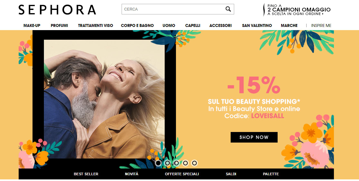Open the MAKE-UP menu
This screenshot has width=359, height=181.
point(32,26)
